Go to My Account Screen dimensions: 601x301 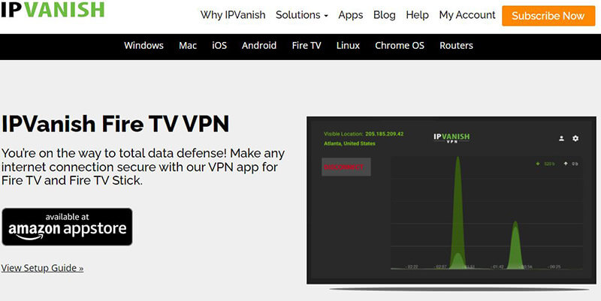pos(467,15)
